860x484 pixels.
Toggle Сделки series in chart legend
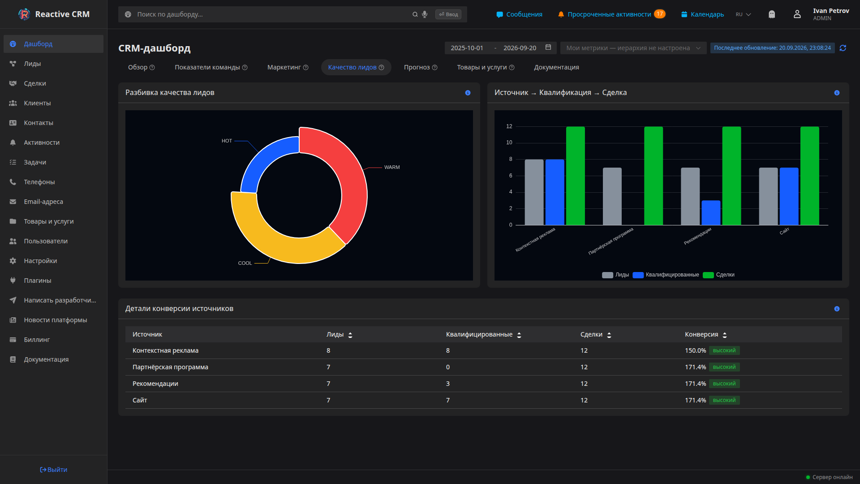tap(718, 275)
